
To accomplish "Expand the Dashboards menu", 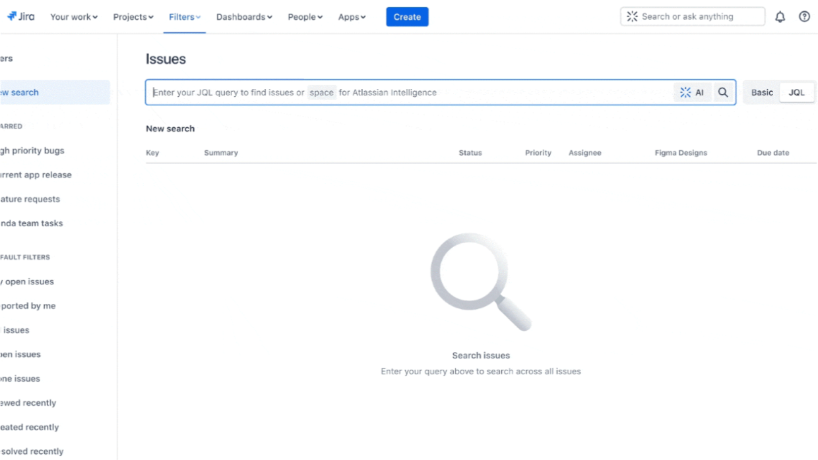I will pyautogui.click(x=244, y=16).
